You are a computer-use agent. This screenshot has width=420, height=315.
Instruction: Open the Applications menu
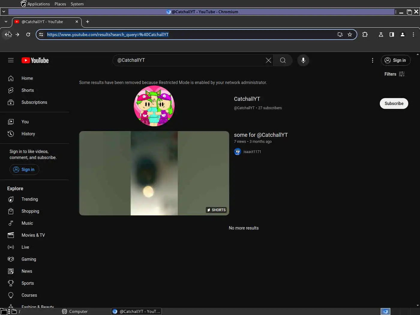(x=35, y=4)
